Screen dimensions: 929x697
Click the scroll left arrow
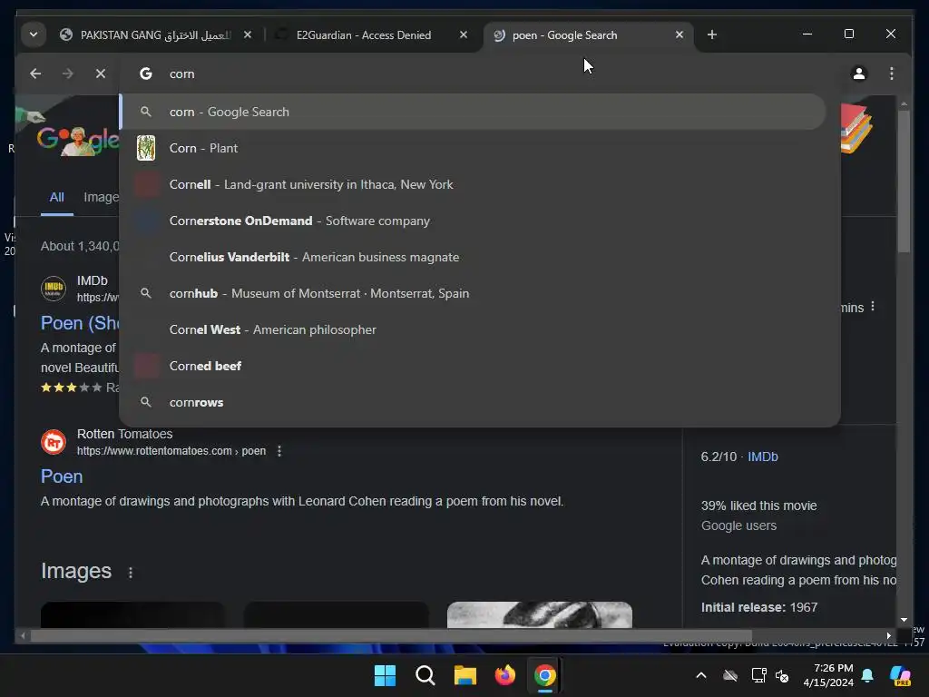click(23, 635)
